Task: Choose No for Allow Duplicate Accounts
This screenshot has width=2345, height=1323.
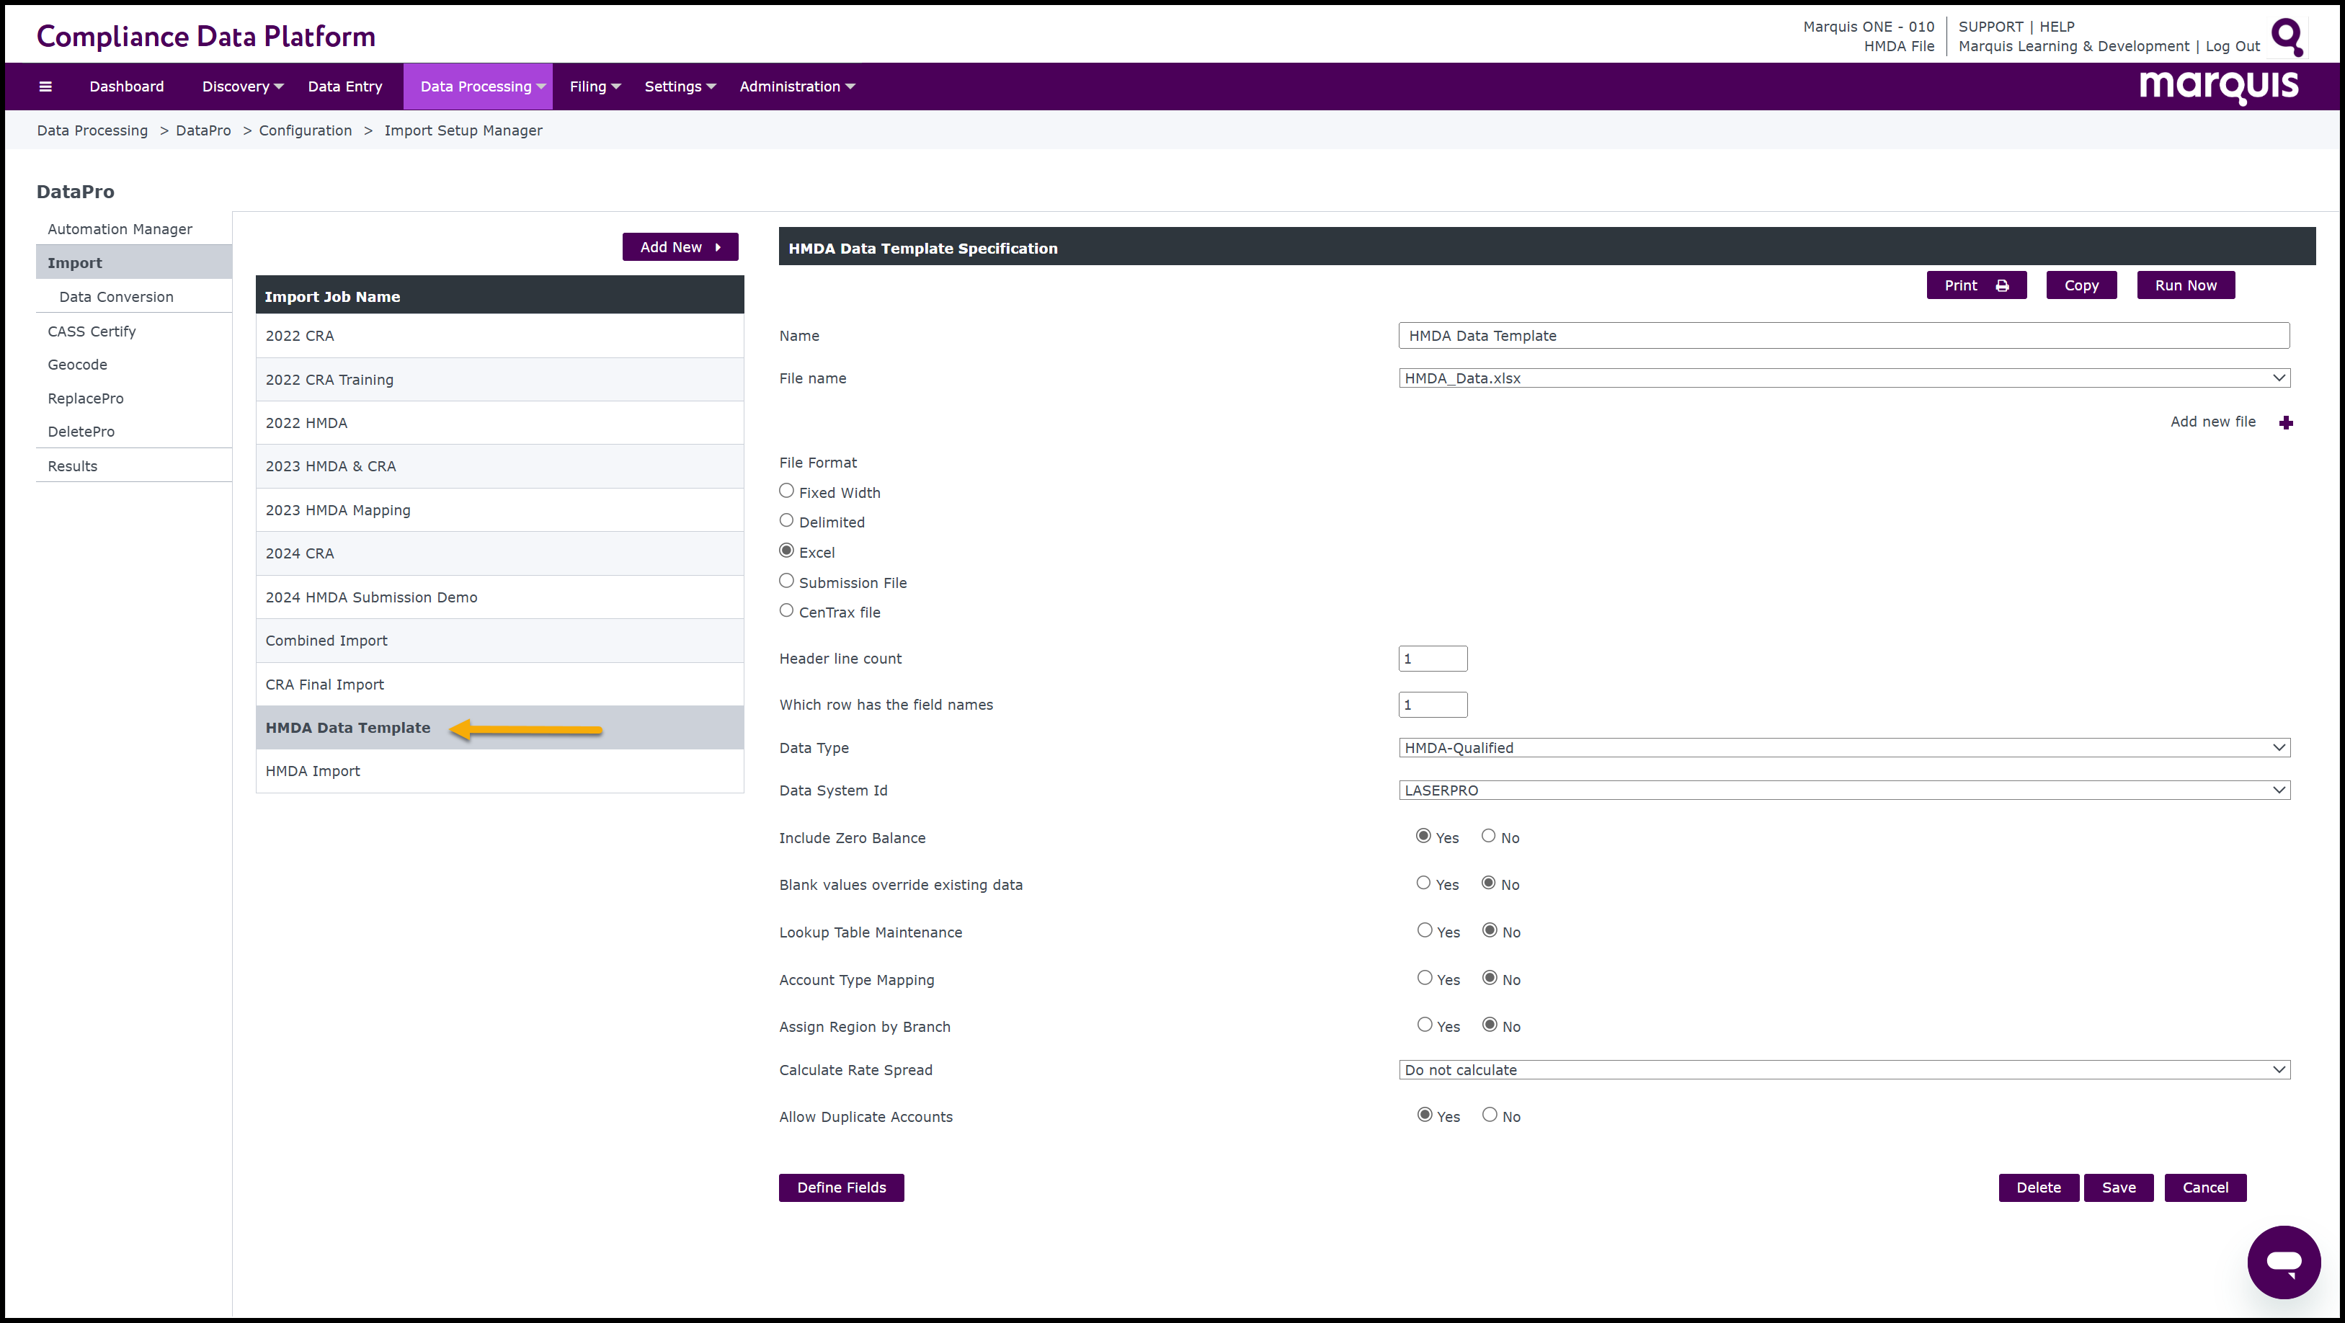Action: [x=1490, y=1115]
